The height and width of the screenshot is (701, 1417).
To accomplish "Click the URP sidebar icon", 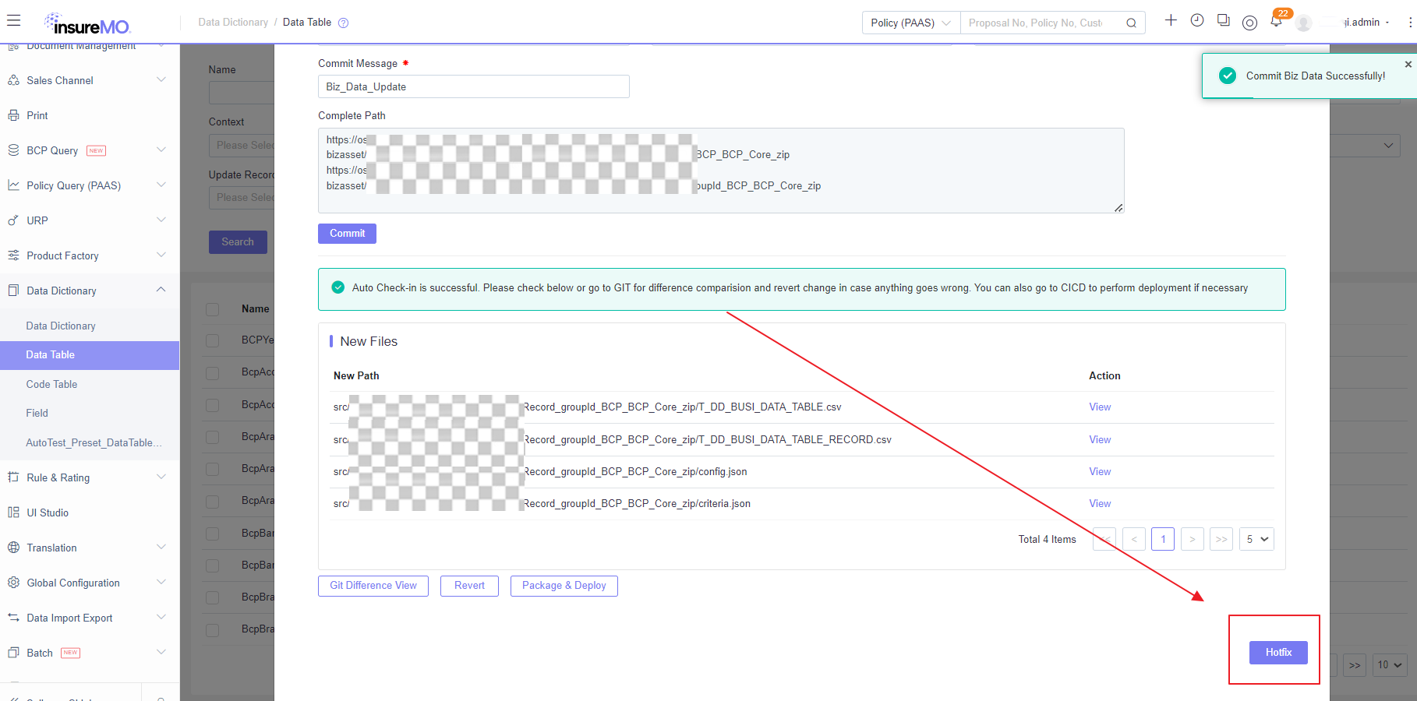I will [x=15, y=220].
